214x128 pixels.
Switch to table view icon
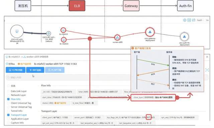tap(189, 20)
